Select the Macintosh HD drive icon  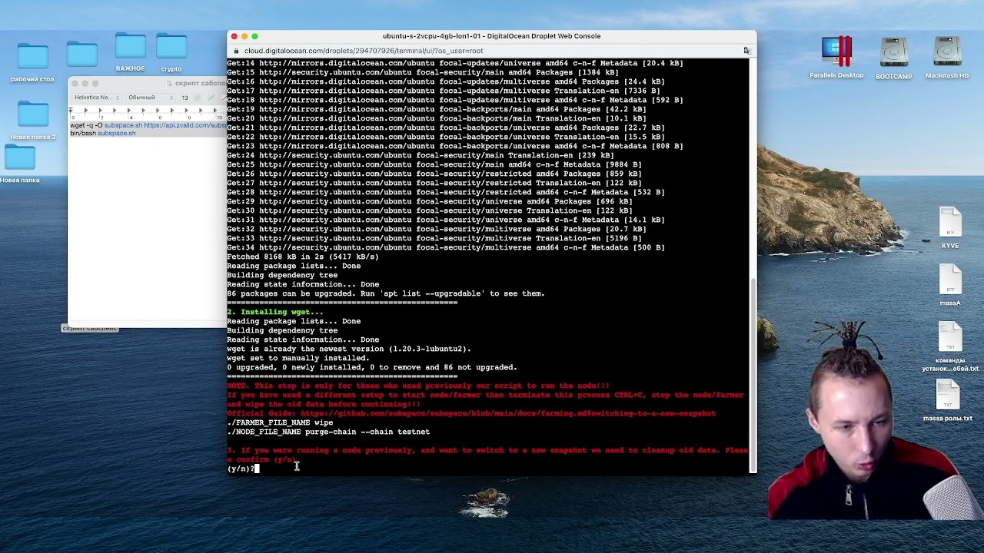point(947,52)
